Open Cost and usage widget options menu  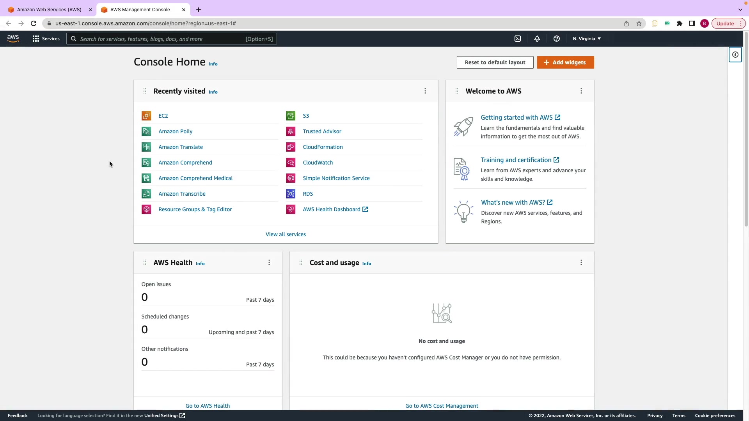pos(581,263)
